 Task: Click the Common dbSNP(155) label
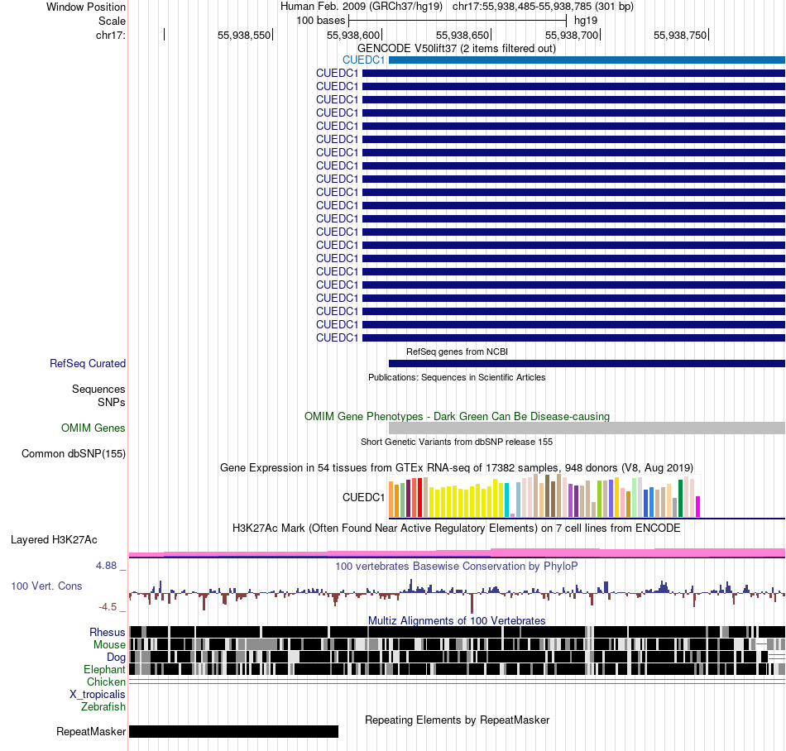tap(73, 454)
